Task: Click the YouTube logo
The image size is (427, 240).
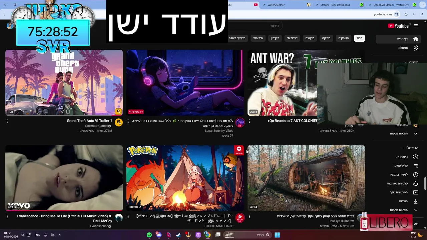Action: [x=398, y=26]
